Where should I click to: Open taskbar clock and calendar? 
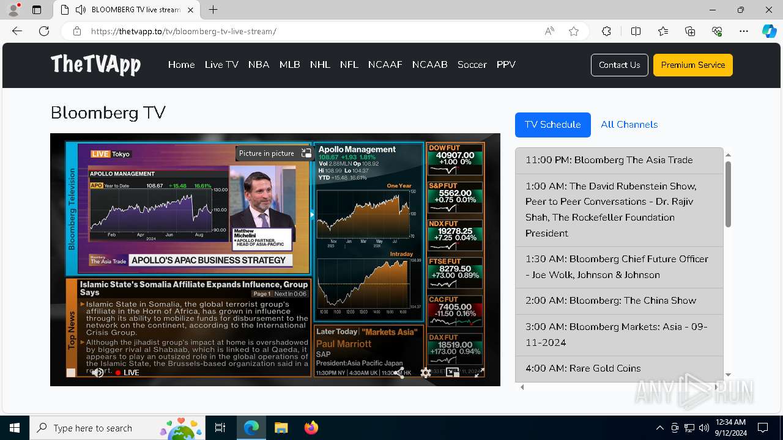coord(730,428)
